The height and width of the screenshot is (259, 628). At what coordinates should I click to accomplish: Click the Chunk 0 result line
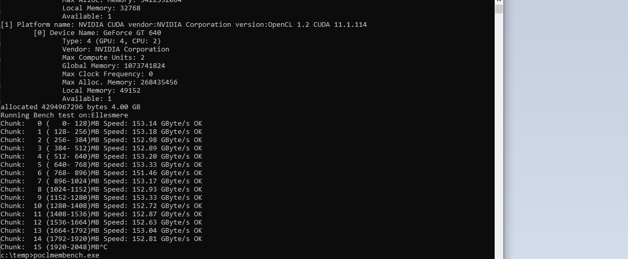101,124
